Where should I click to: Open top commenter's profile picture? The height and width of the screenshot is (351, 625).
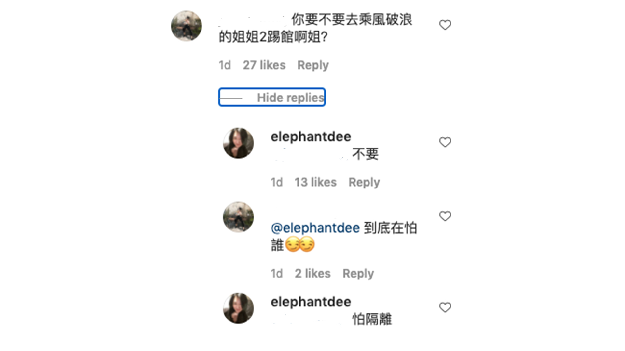[x=186, y=26]
